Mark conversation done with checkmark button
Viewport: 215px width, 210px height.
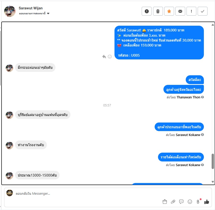203,11
